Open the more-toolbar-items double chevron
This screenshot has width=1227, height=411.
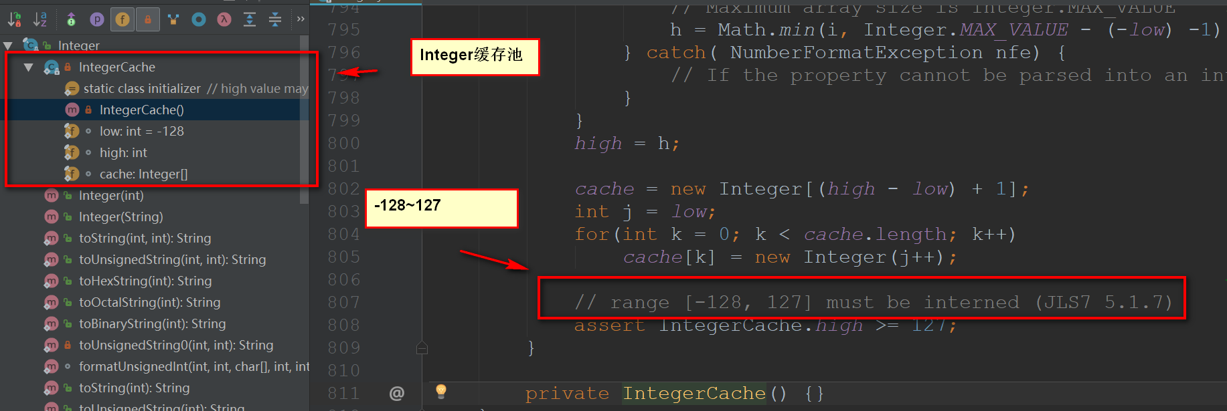coord(301,19)
